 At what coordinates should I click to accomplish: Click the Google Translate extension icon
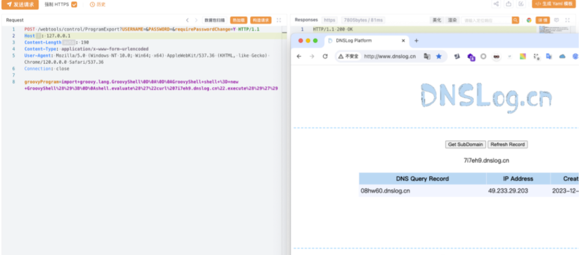[x=549, y=56]
